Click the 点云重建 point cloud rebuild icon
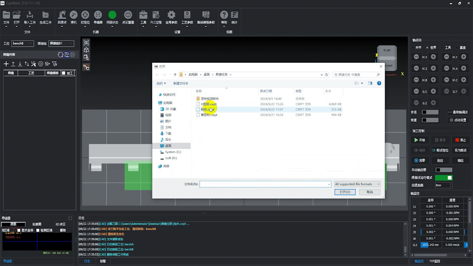Viewport: 473px width, 266px height. (x=128, y=15)
